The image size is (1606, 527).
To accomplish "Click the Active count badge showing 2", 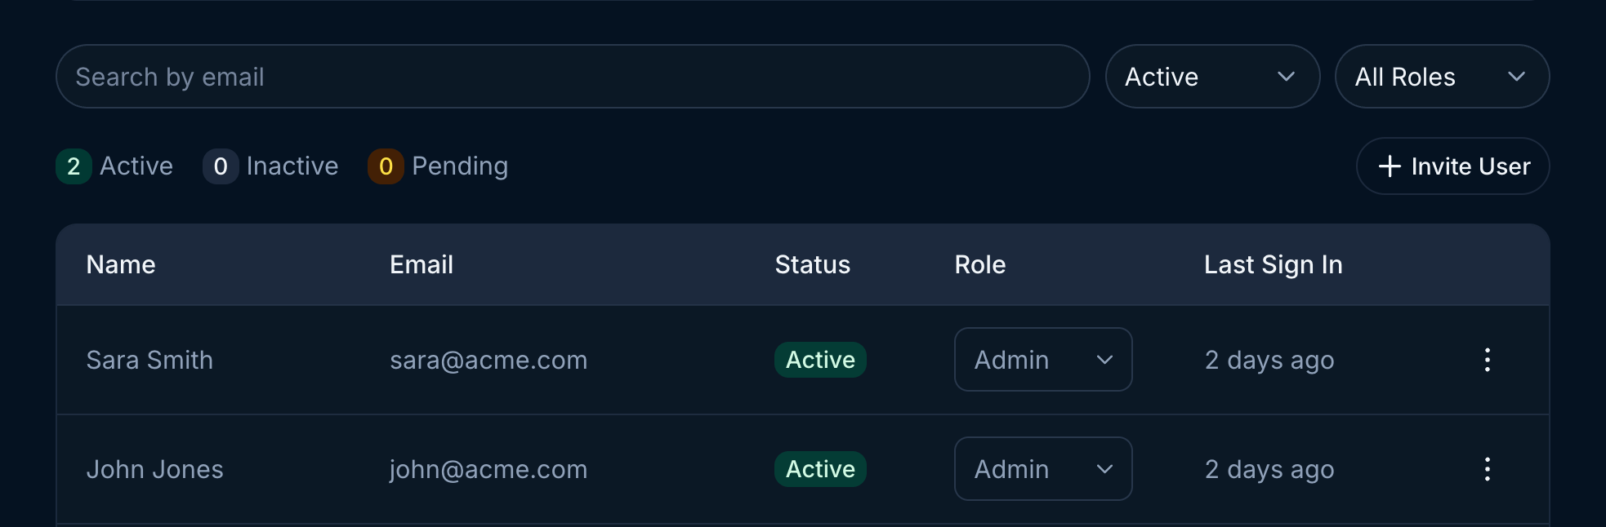I will 74,166.
